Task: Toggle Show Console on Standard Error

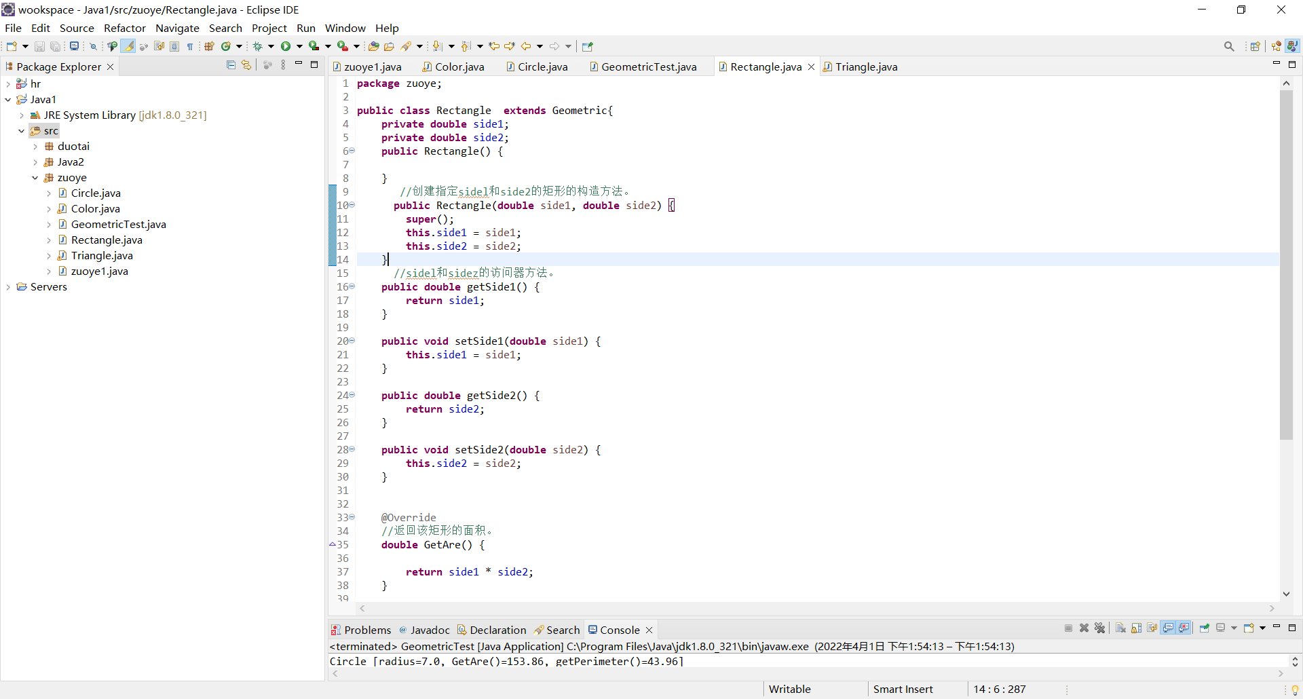Action: pos(1184,628)
